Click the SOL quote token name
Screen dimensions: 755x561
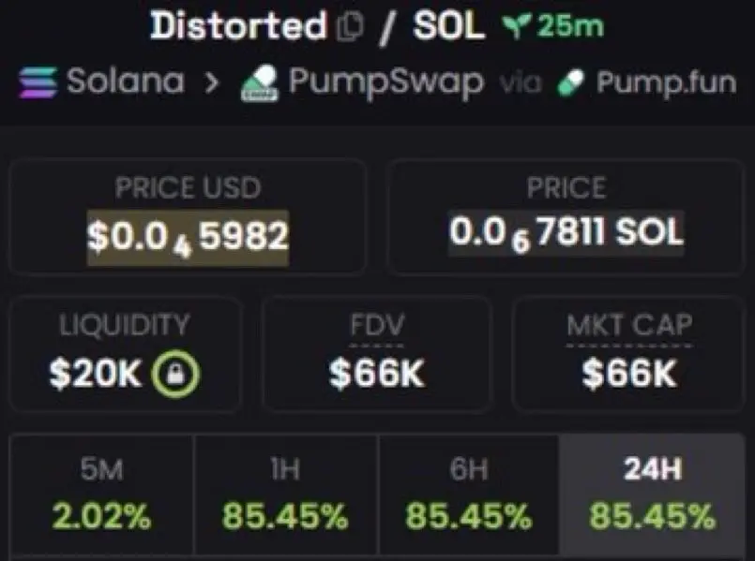[448, 25]
